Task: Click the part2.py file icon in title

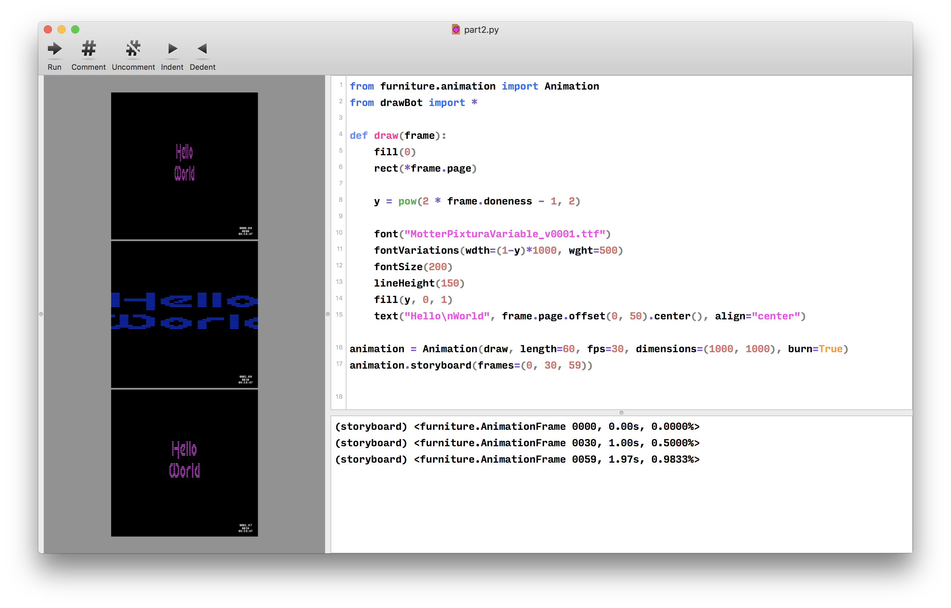Action: coord(456,30)
